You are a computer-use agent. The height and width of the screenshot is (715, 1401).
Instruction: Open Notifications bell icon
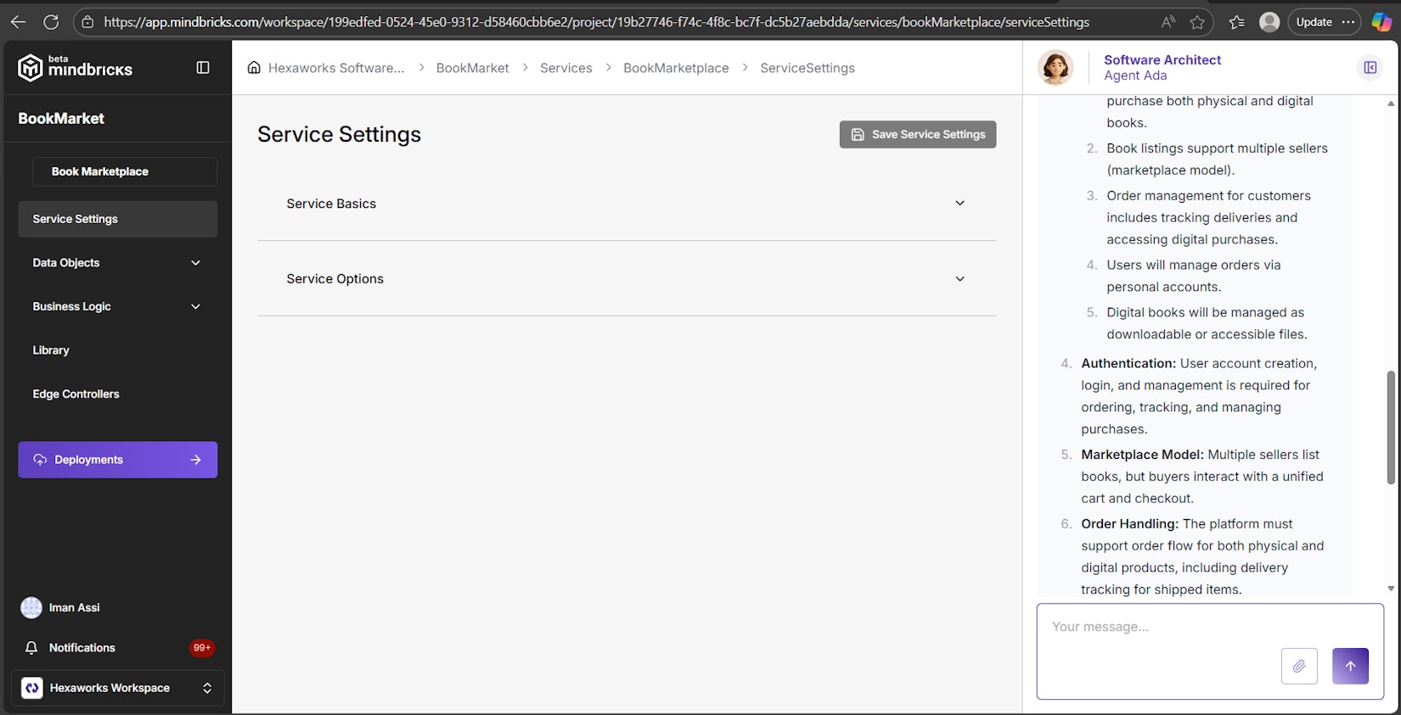(x=31, y=648)
